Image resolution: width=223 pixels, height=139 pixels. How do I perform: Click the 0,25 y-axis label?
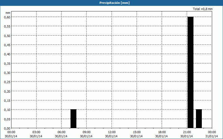point(7,82)
